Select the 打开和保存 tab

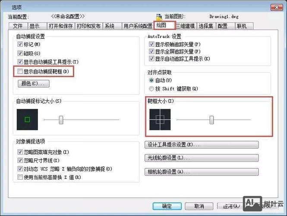[x=61, y=26]
